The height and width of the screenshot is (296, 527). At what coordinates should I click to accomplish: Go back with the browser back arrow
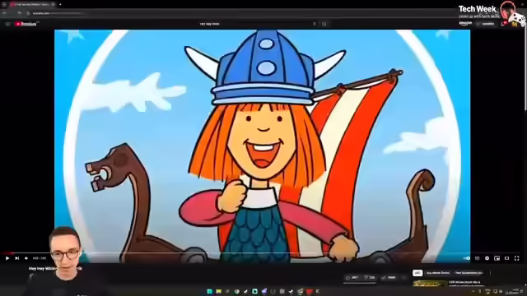4,13
